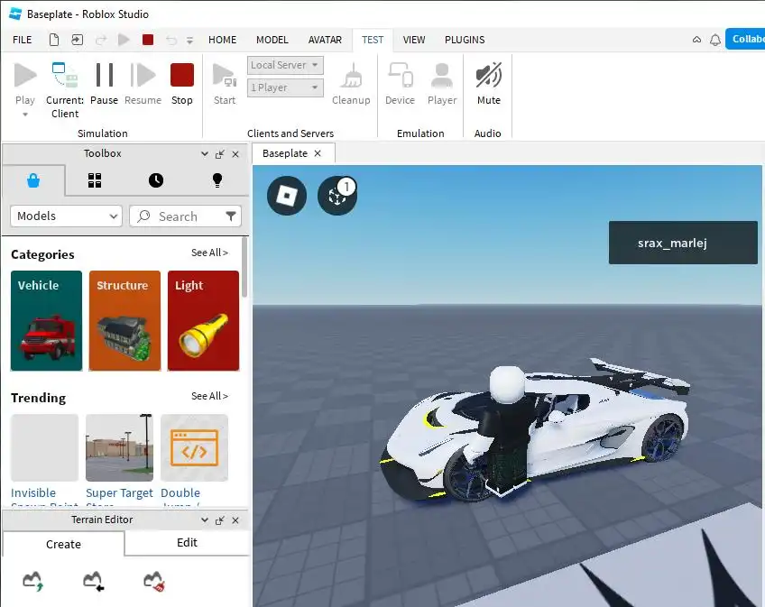Click the redo arrow in quick access bar

[x=101, y=40]
